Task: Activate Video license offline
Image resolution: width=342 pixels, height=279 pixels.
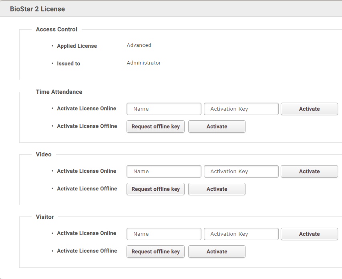Action: (217, 189)
